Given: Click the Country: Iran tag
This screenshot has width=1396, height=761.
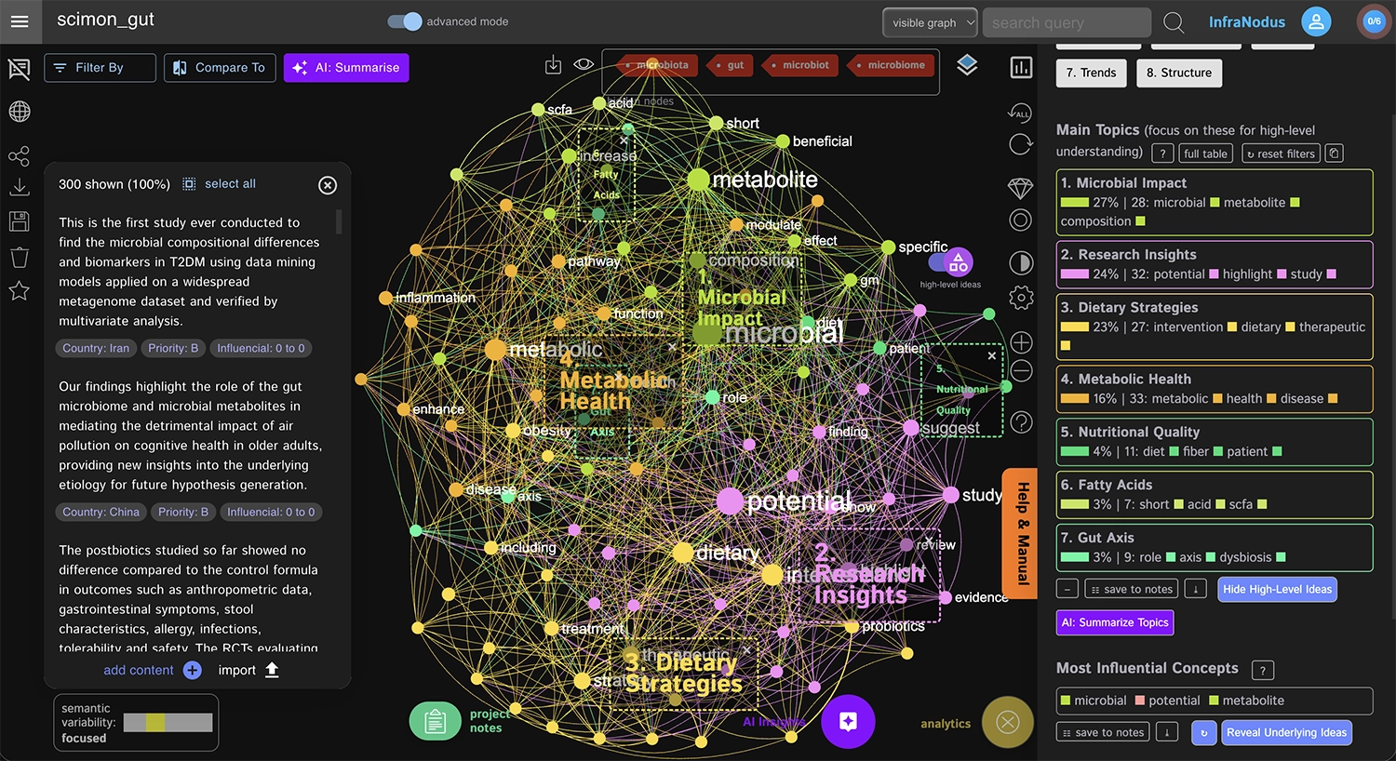Looking at the screenshot, I should [96, 348].
